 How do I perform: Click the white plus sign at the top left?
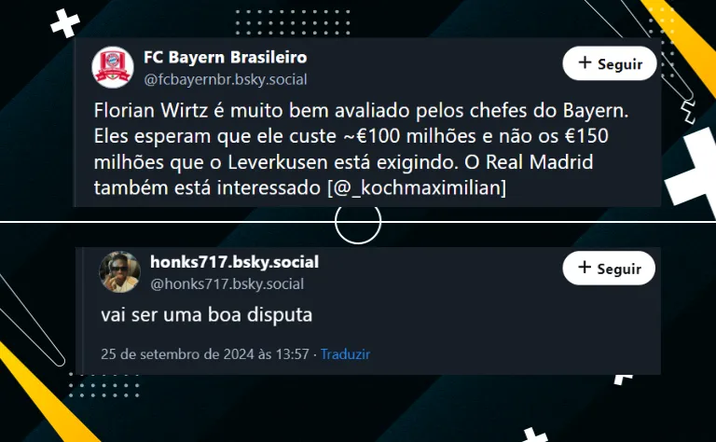[65, 22]
